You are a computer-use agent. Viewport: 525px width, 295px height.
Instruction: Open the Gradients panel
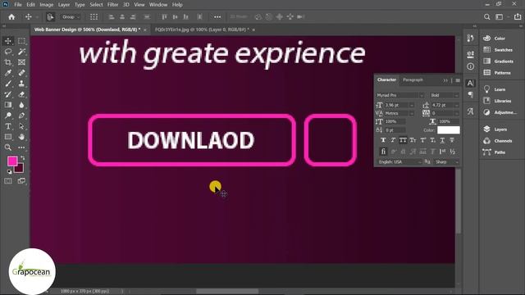coord(504,61)
